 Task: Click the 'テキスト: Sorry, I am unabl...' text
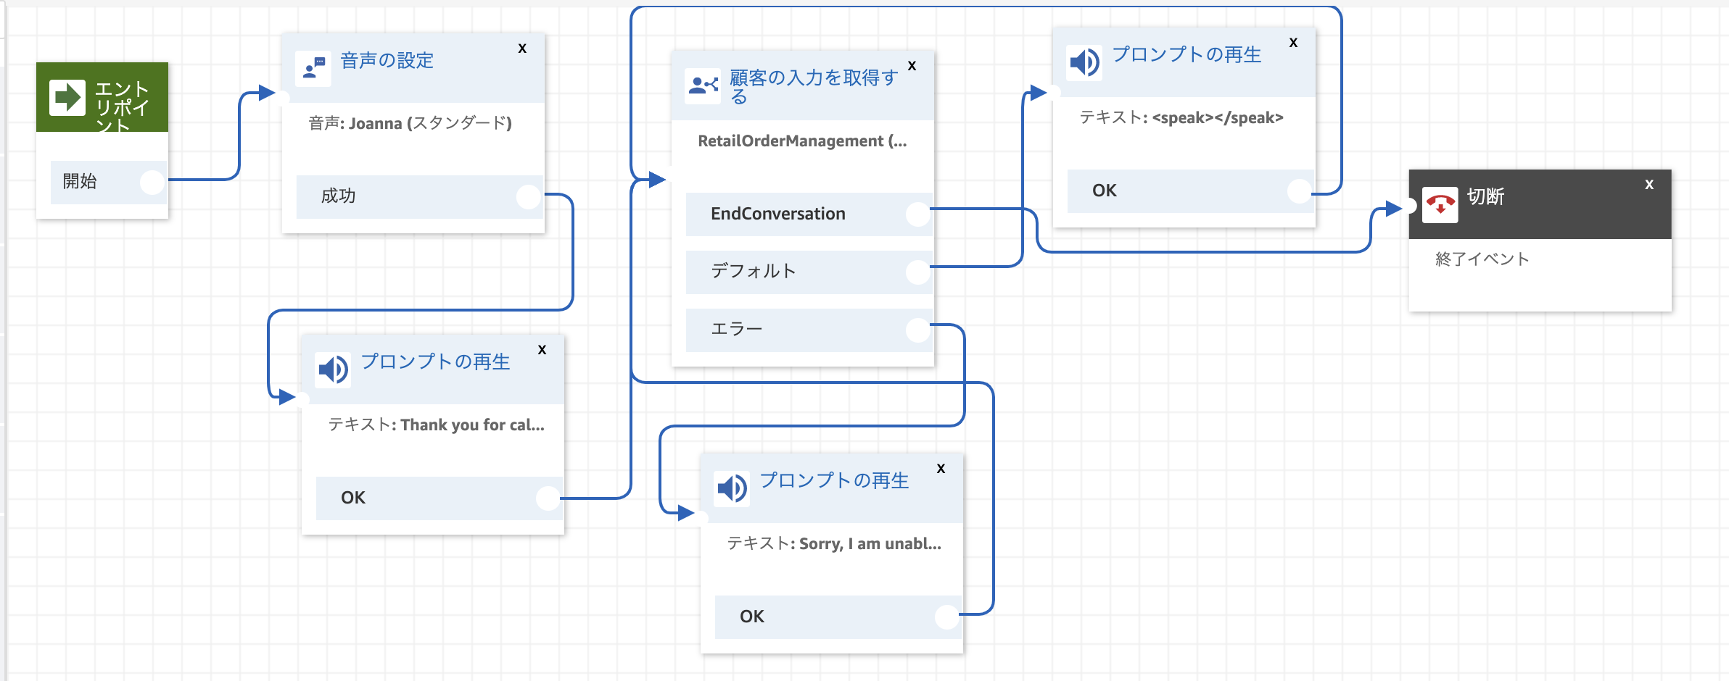834,543
